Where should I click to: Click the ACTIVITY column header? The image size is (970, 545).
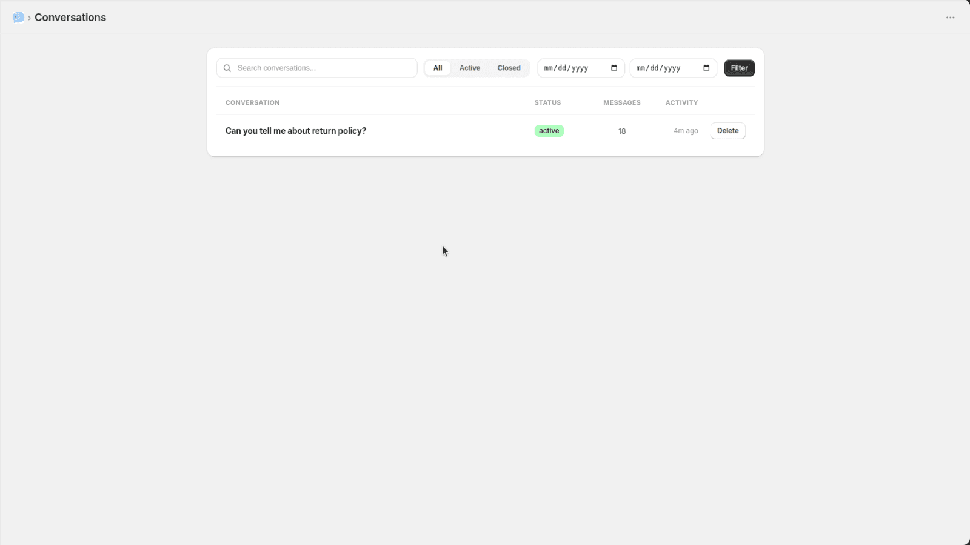pyautogui.click(x=682, y=103)
